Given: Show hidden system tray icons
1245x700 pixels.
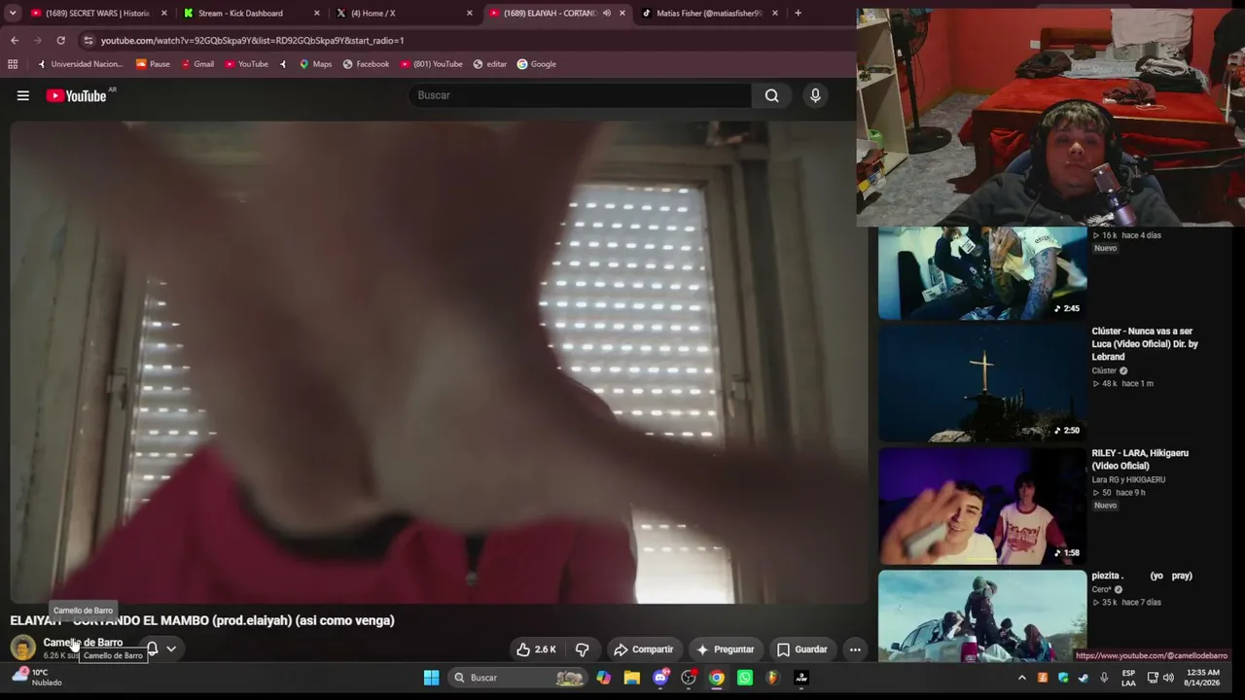Looking at the screenshot, I should [x=1021, y=678].
